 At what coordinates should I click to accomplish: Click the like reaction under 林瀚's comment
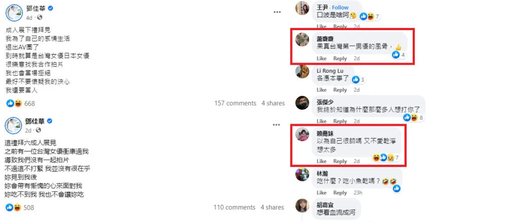[x=397, y=188]
